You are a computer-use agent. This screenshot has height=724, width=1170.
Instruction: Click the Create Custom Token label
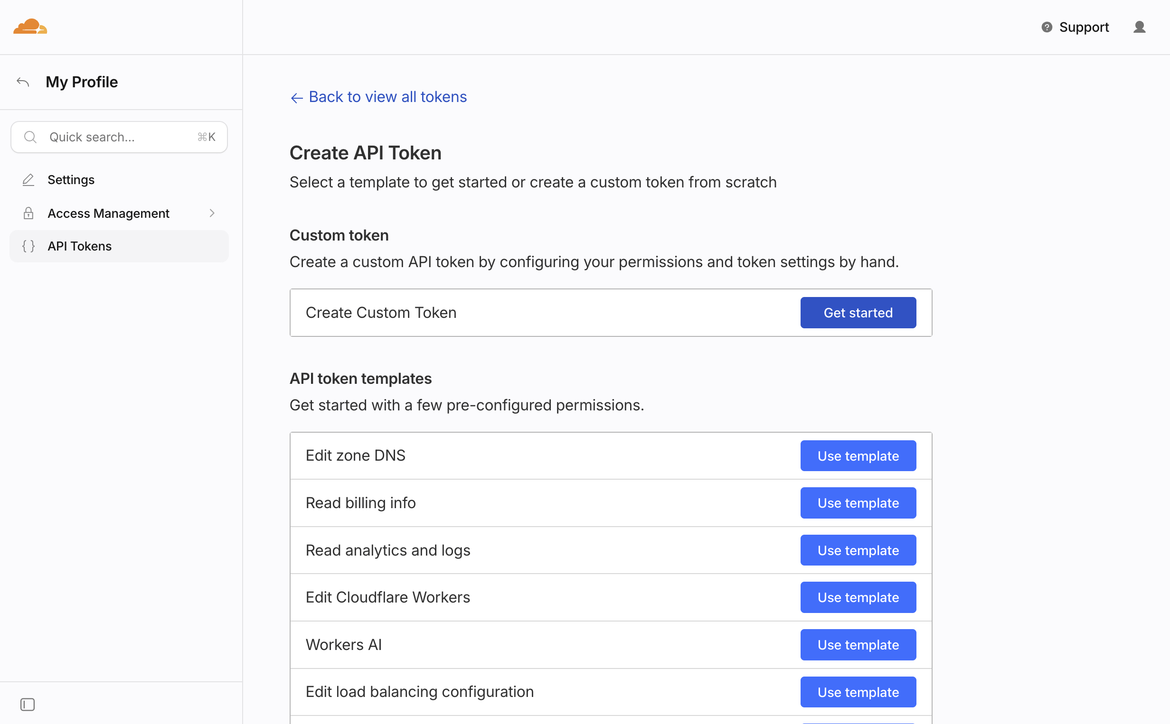click(381, 313)
